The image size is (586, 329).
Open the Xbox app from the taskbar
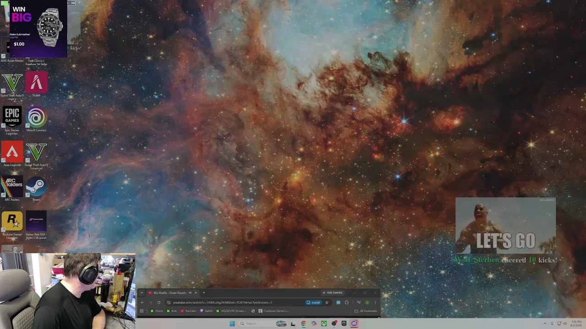[x=324, y=324]
